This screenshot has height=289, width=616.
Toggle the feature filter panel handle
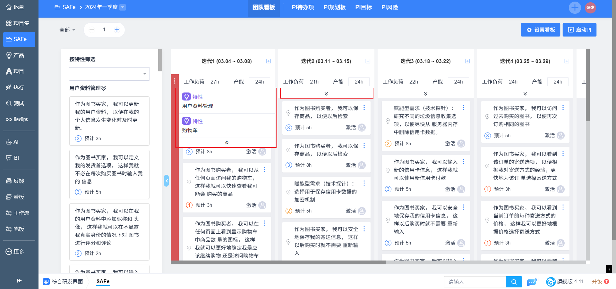(166, 181)
